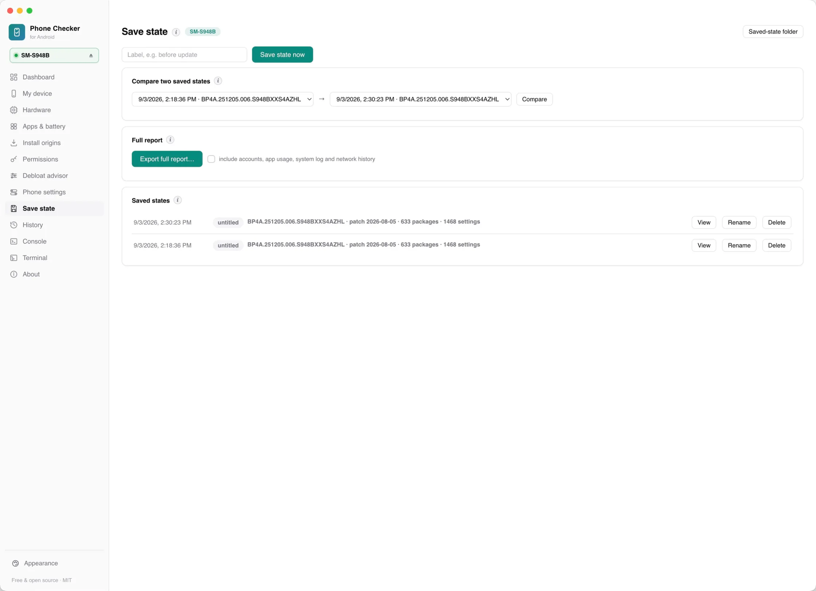
Task: Go to the Dashboard page
Action: click(54, 77)
